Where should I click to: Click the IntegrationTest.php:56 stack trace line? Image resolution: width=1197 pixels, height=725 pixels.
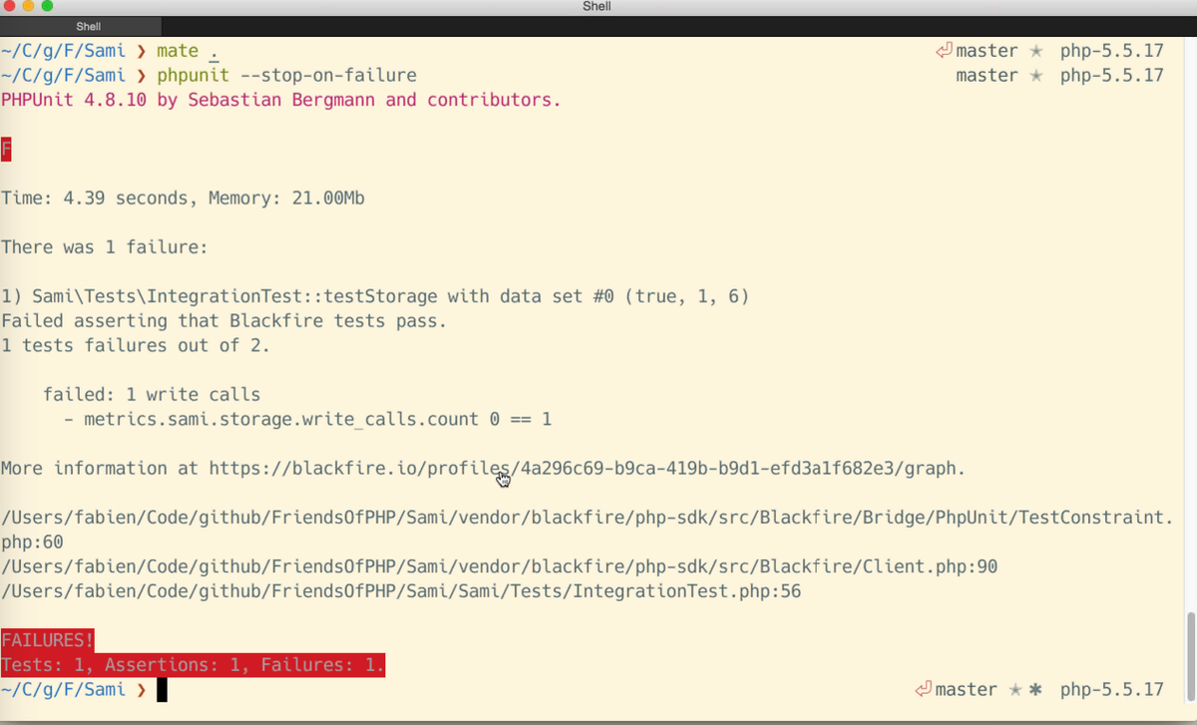tap(401, 591)
